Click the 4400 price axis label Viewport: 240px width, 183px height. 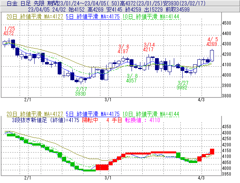coord(227,34)
